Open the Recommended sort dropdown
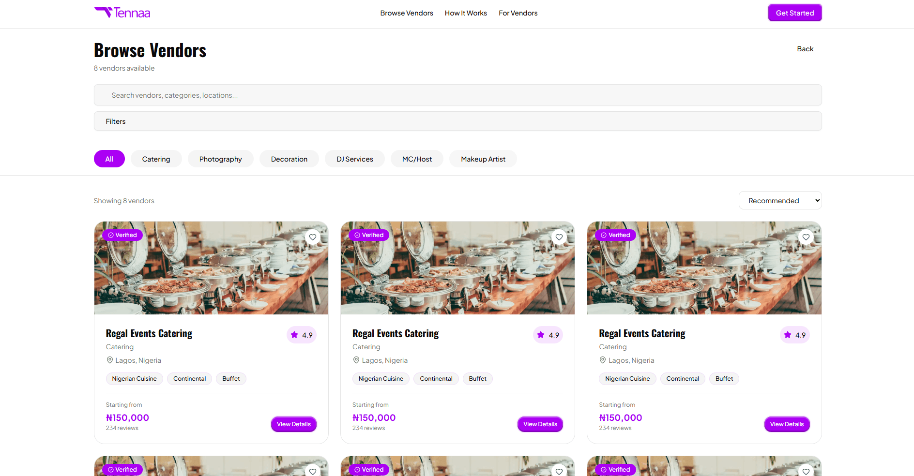The width and height of the screenshot is (914, 476). tap(780, 200)
